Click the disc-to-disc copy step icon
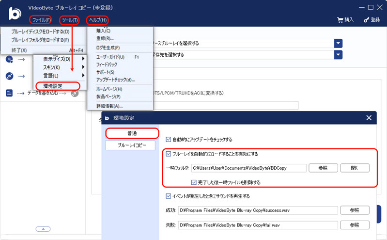387x240 pixels. click(x=9, y=60)
